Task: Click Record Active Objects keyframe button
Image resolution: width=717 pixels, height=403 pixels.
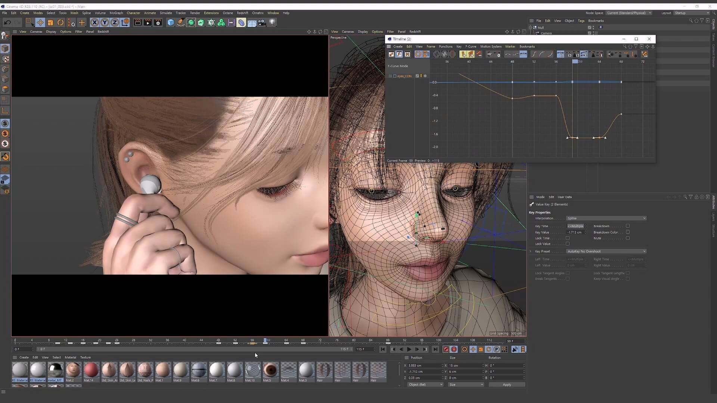Action: pos(446,349)
